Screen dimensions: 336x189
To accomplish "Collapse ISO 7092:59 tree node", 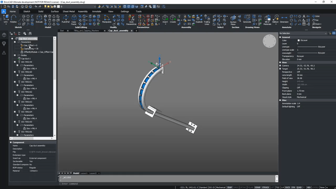I will point(15,62).
